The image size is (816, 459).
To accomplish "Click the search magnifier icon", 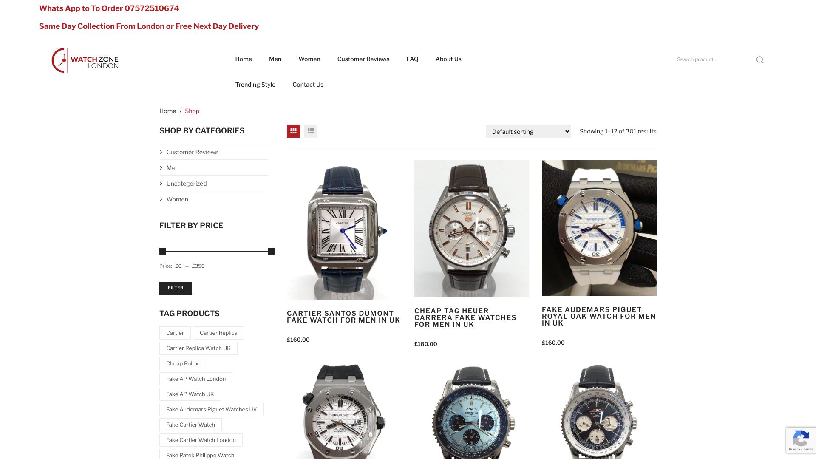I will click(x=760, y=60).
